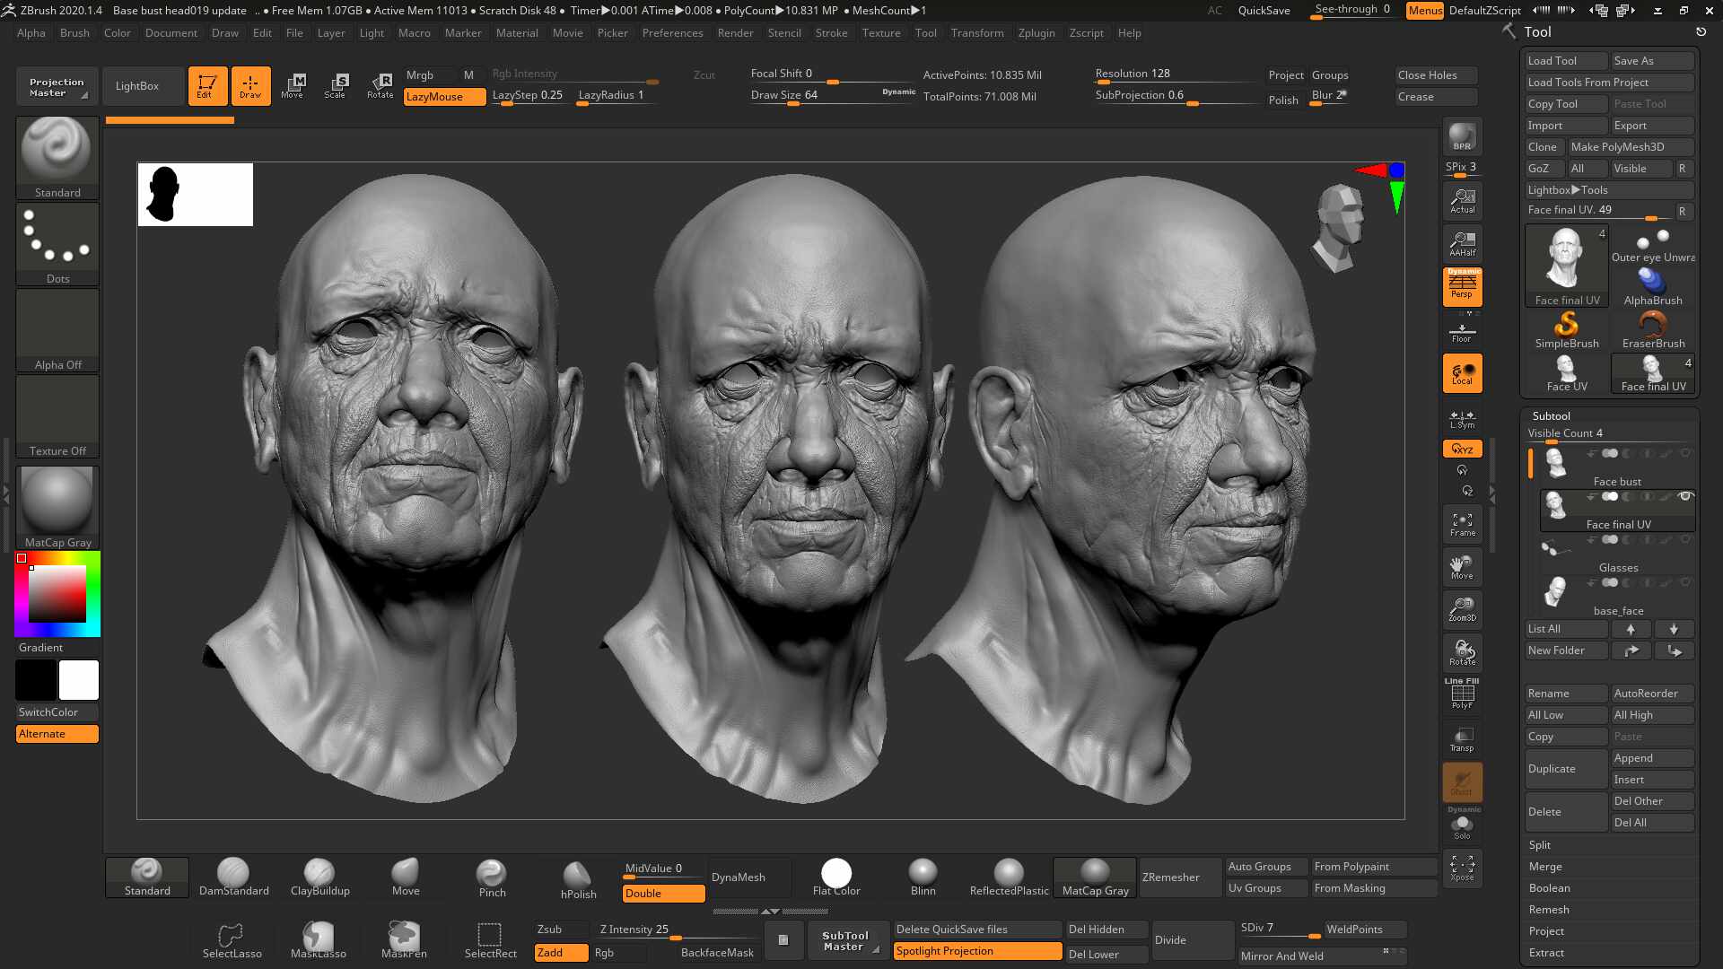Select the Scale gizmo mode
Screen dimensions: 1723x969
click(335, 85)
